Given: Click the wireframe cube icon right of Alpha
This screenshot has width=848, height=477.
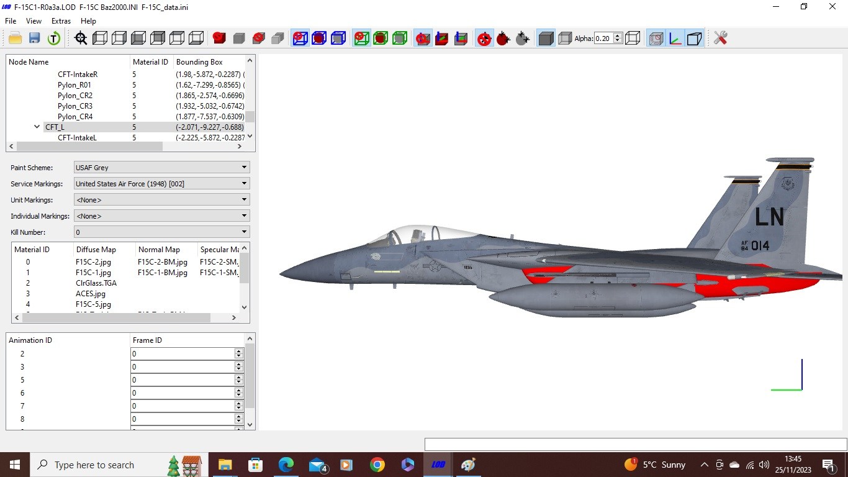Looking at the screenshot, I should (633, 39).
